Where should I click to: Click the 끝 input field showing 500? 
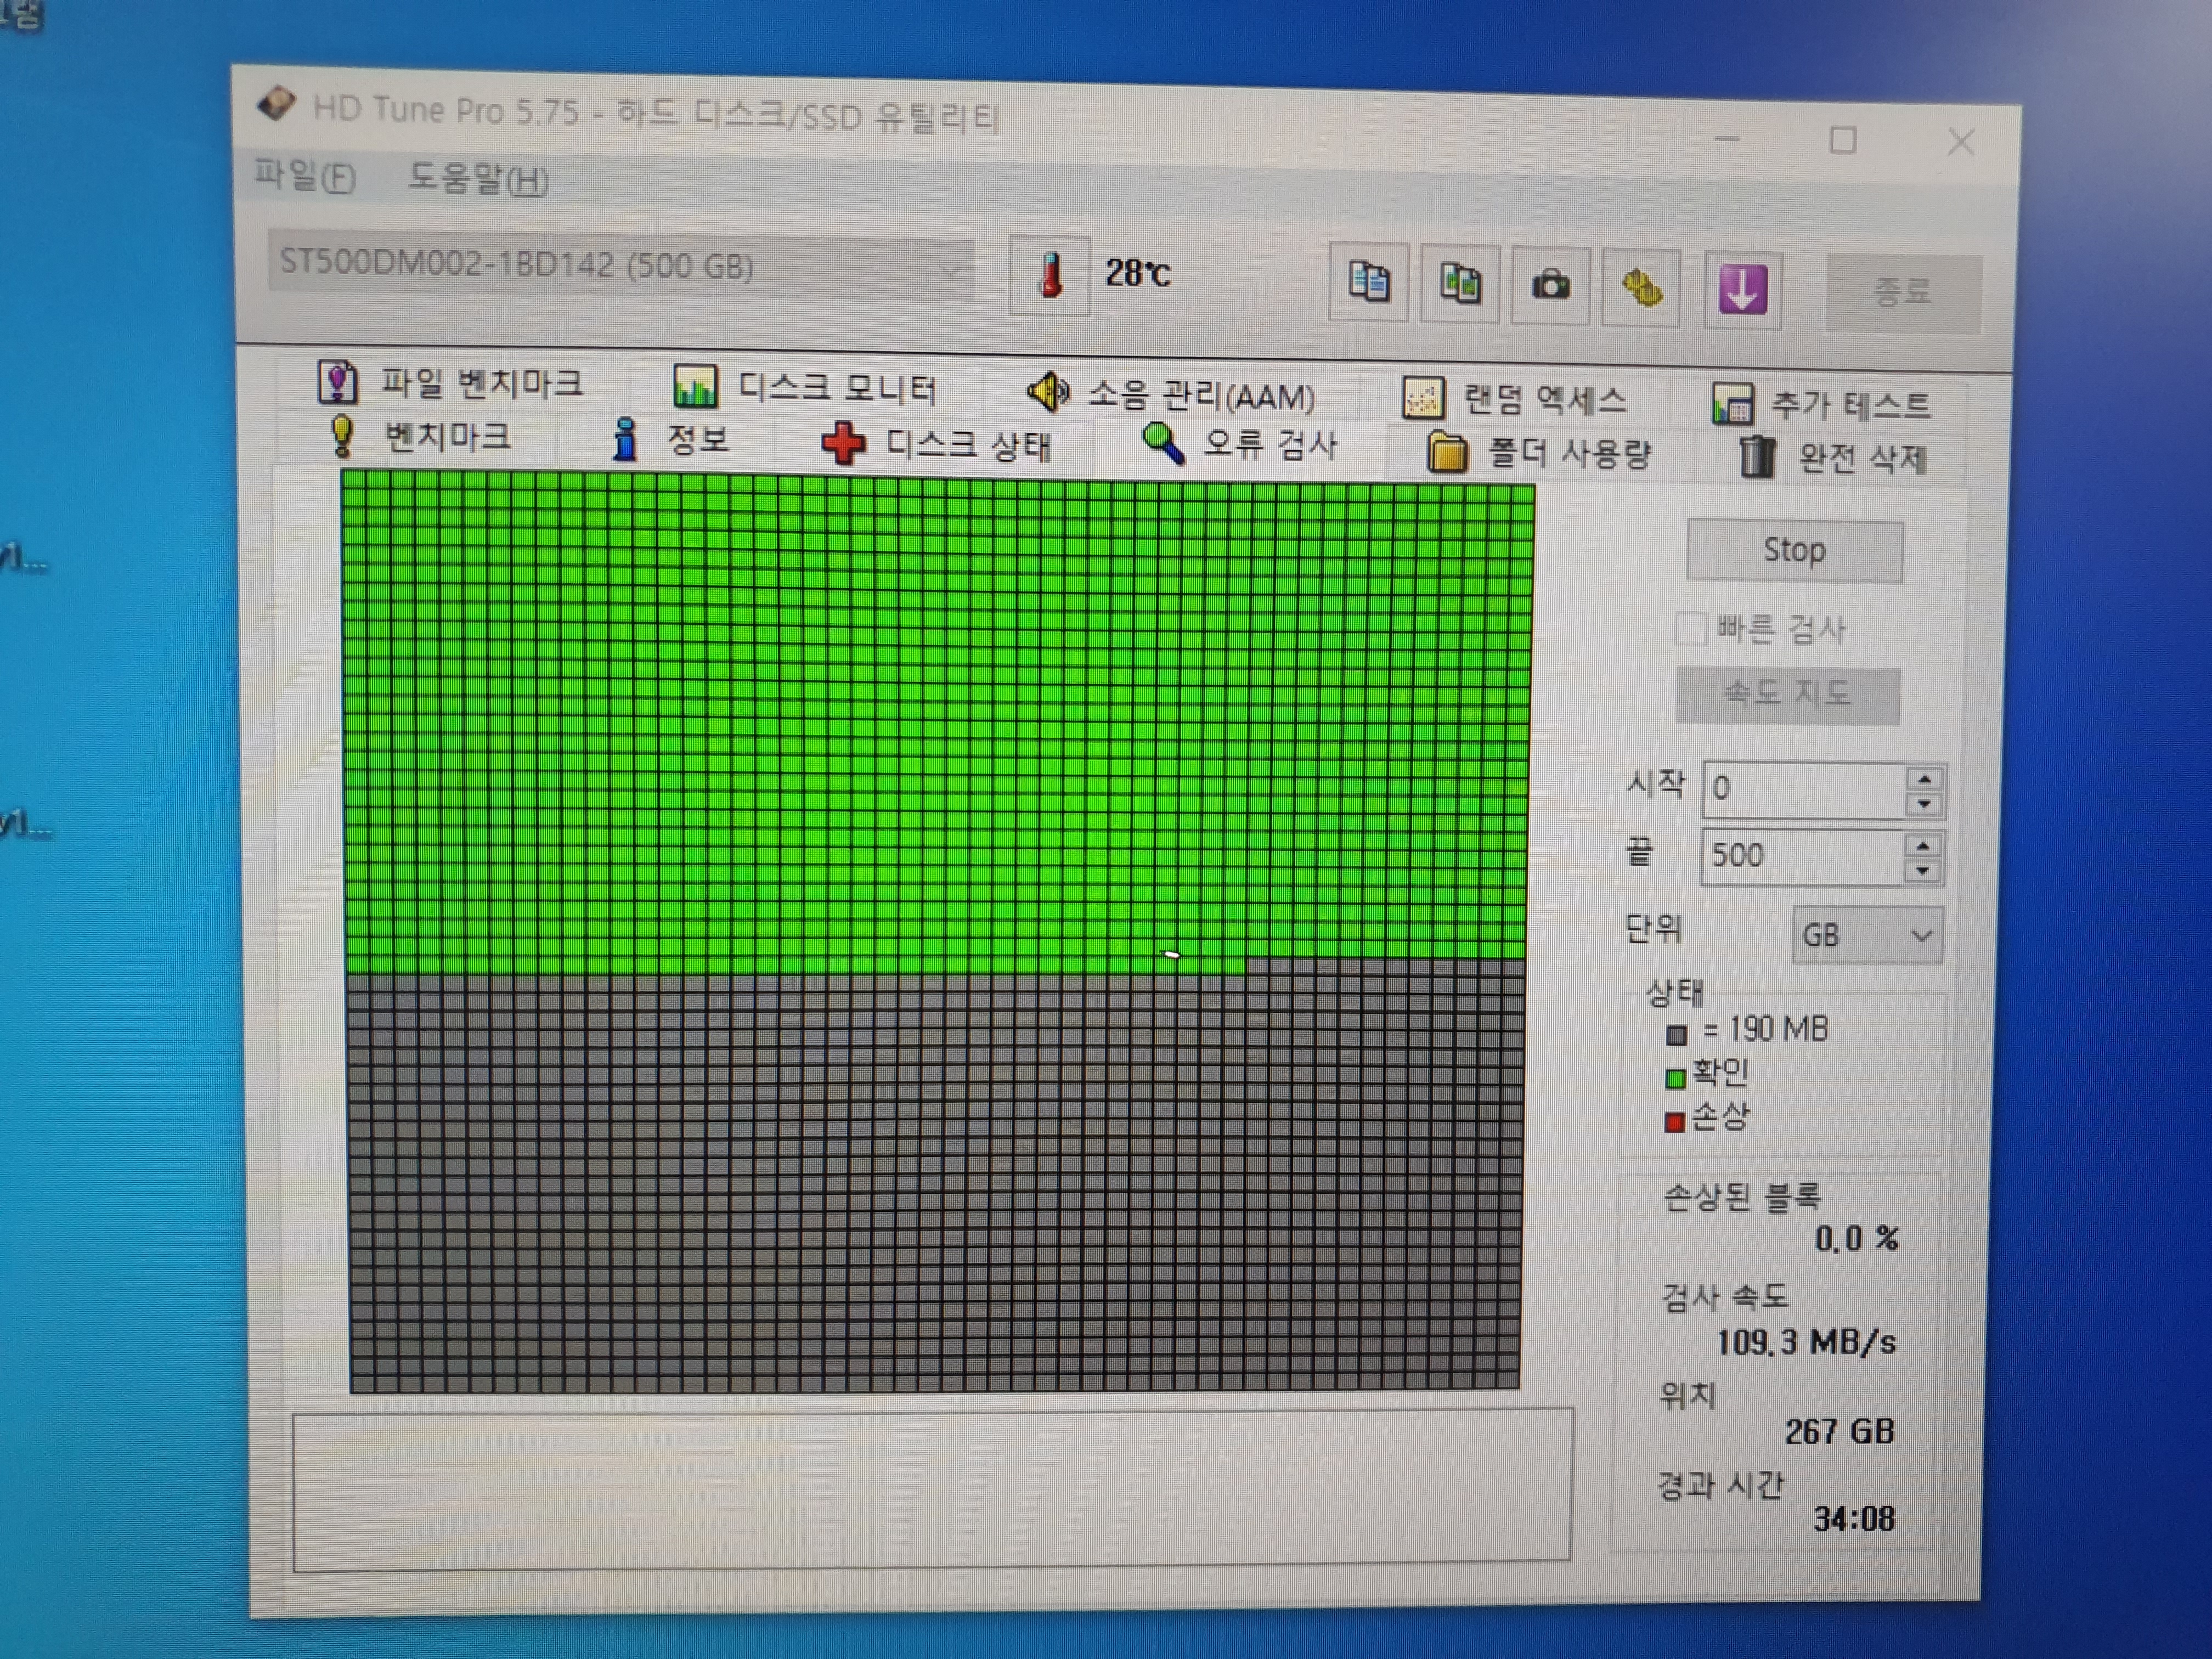[x=1803, y=857]
